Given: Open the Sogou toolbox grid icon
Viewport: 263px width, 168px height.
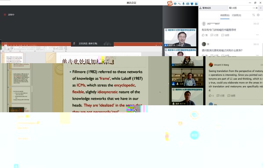Looking at the screenshot, I should tap(196, 4).
